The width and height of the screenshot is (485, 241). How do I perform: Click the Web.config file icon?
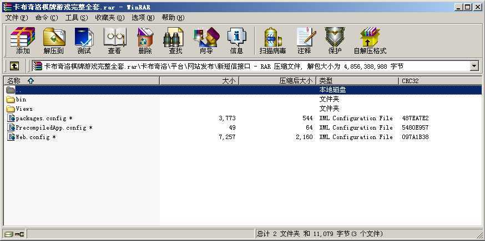(11, 137)
